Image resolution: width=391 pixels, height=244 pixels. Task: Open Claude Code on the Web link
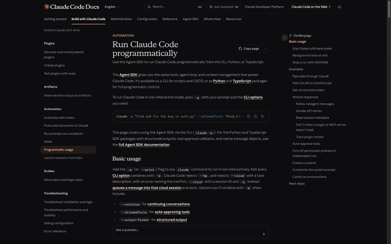(x=311, y=7)
